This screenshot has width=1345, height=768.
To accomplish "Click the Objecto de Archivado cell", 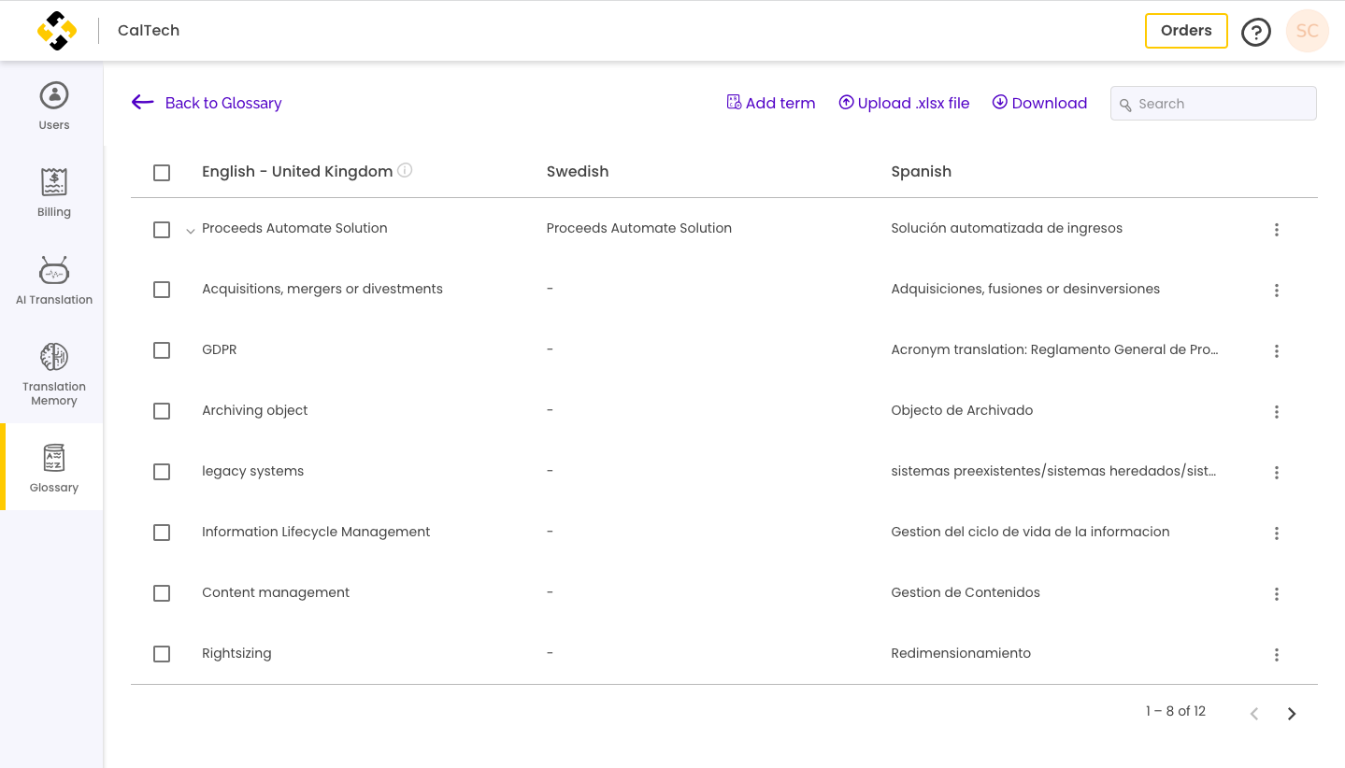I will click(962, 410).
